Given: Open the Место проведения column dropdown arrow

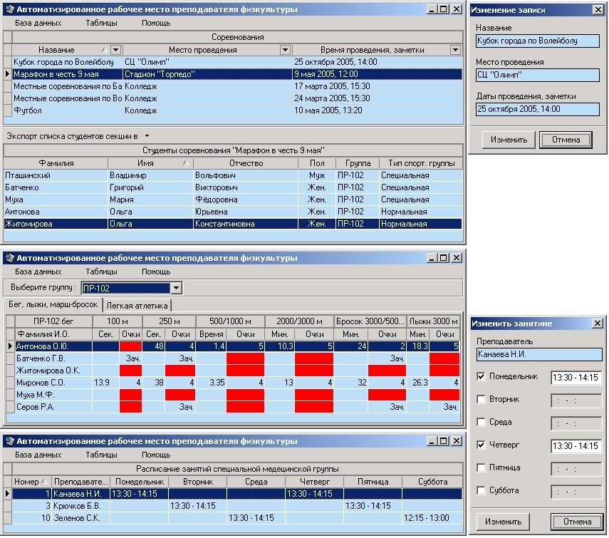Looking at the screenshot, I should (x=285, y=50).
